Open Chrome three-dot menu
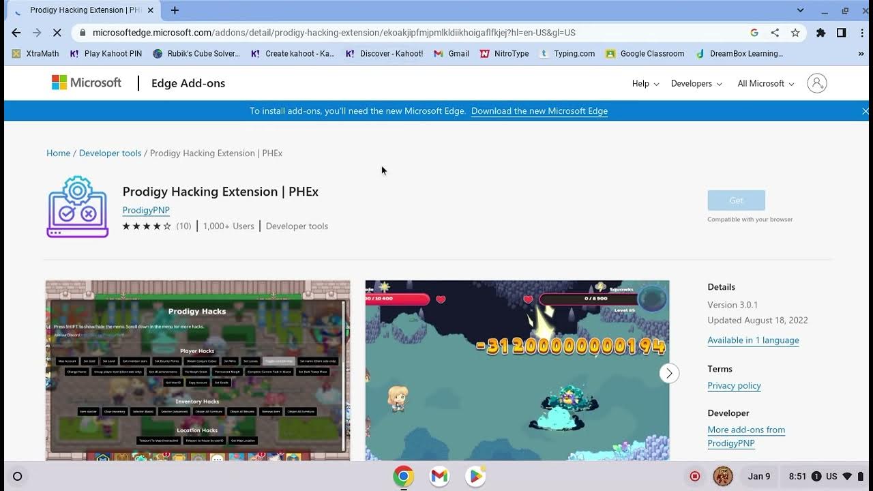 click(x=862, y=33)
